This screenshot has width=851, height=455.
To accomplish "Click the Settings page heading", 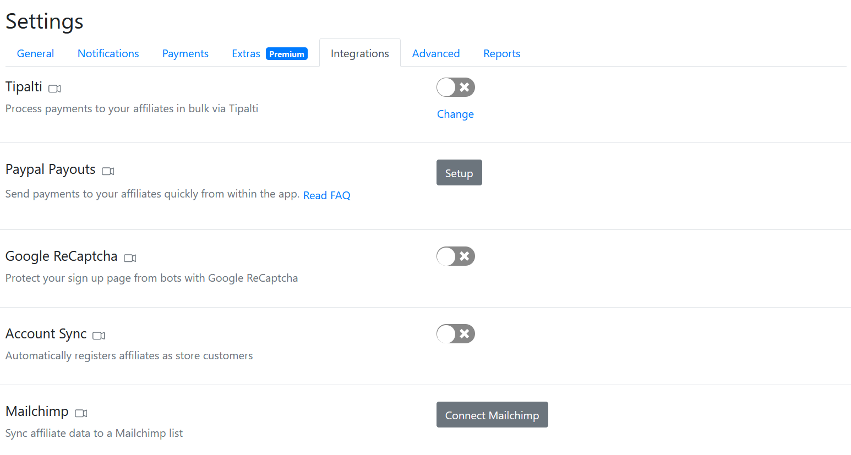I will point(44,21).
